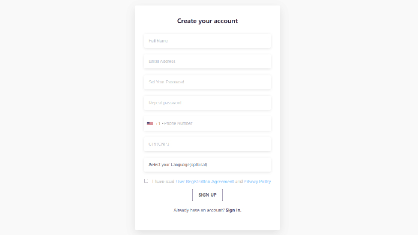The height and width of the screenshot is (235, 418).
Task: Check the agreement checkbox
Action: [146, 181]
